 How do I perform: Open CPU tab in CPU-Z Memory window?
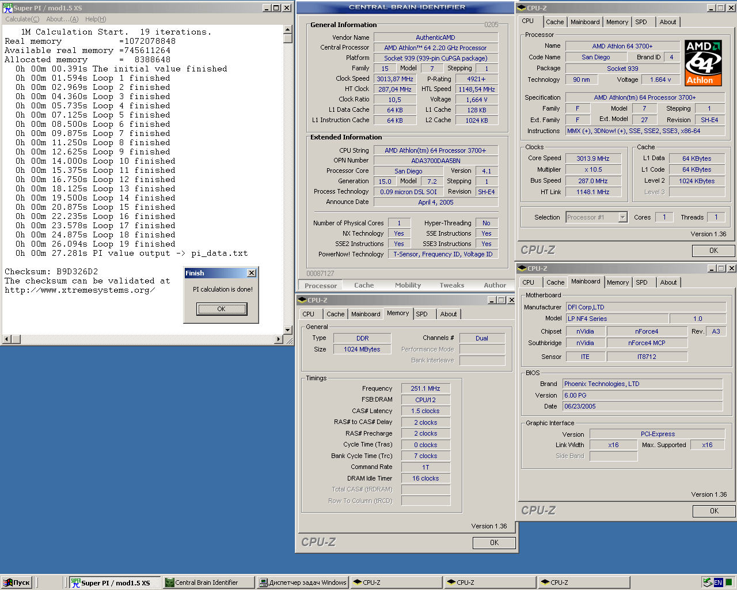coord(309,314)
